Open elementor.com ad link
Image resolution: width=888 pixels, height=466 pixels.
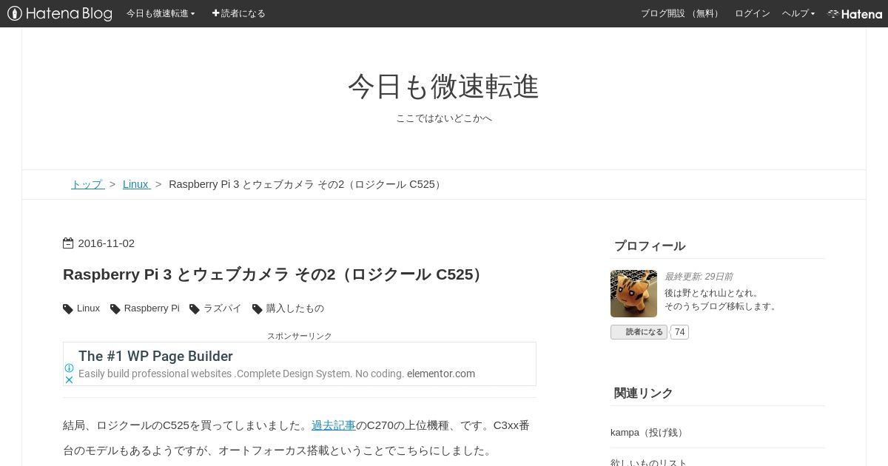pyautogui.click(x=441, y=374)
